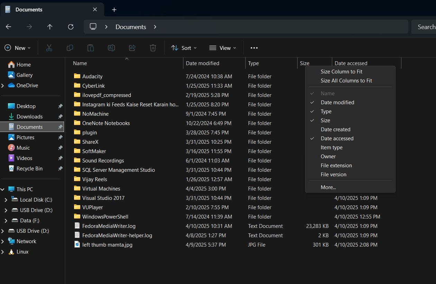Open the View dropdown
436x284 pixels.
pyautogui.click(x=223, y=48)
